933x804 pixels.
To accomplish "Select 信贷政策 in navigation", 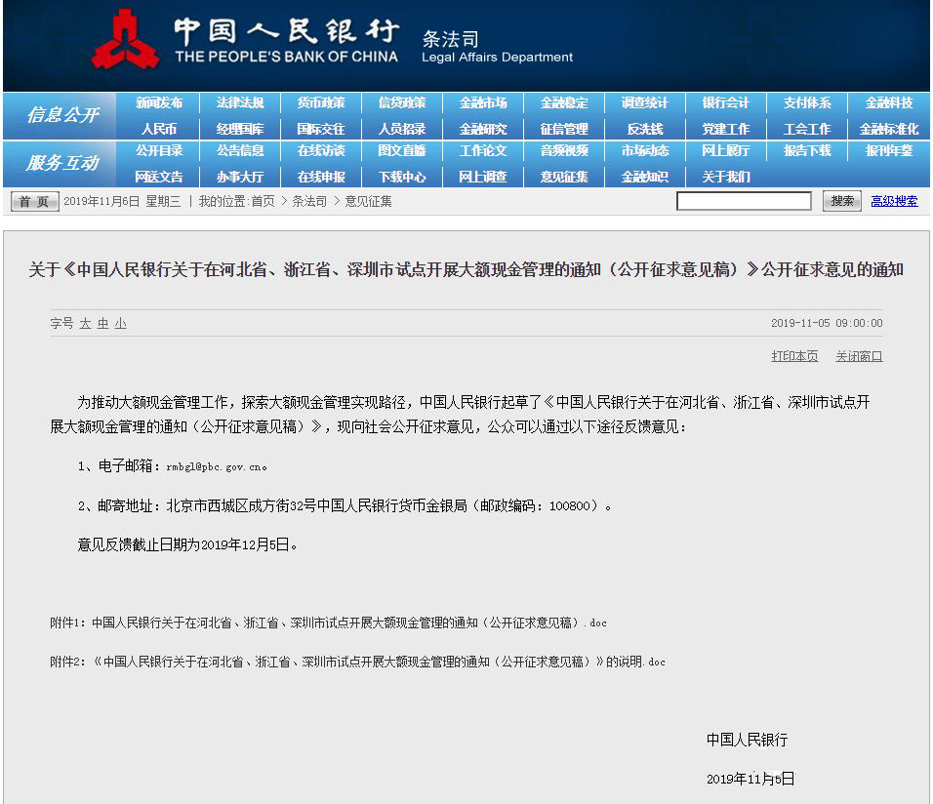I will [402, 103].
